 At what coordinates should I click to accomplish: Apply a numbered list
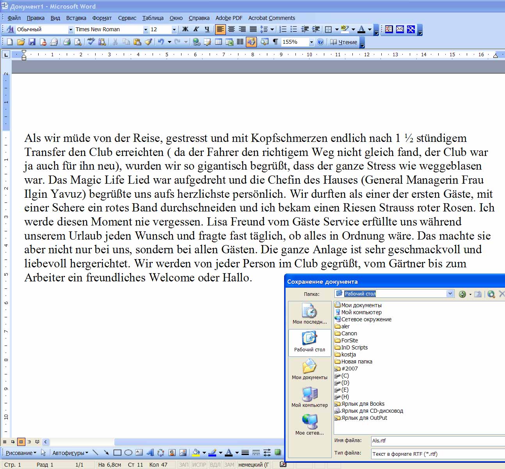pos(283,29)
